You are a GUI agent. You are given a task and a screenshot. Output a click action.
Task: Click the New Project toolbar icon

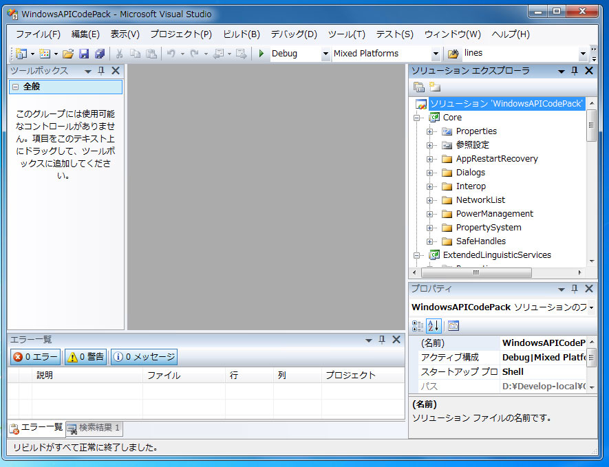[x=21, y=54]
